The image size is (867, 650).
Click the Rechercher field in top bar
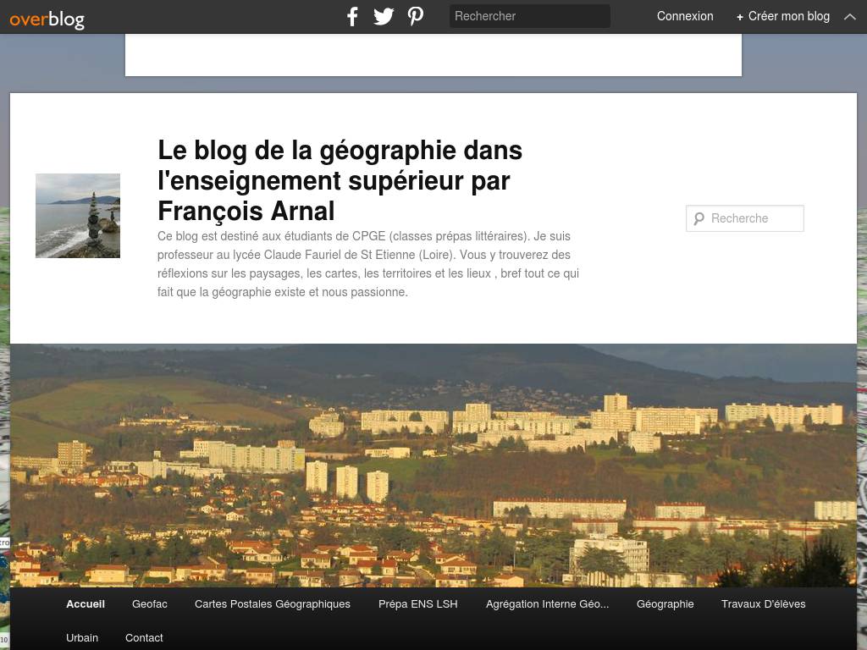click(x=530, y=16)
